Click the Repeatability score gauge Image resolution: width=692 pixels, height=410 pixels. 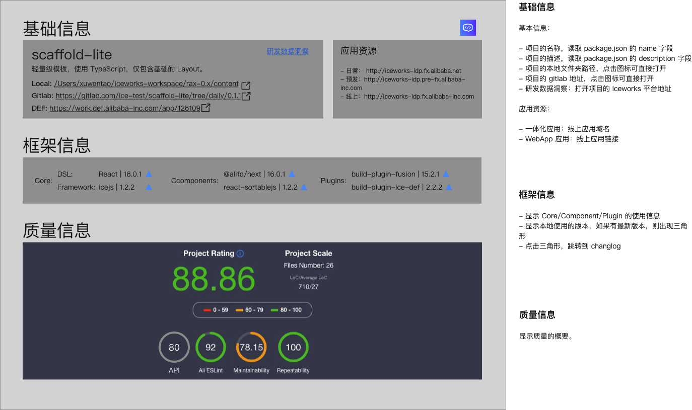tap(293, 347)
